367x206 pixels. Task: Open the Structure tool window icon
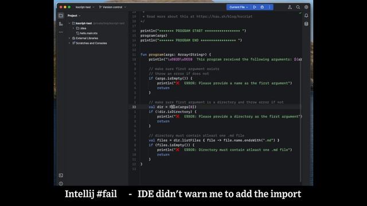tap(61, 24)
